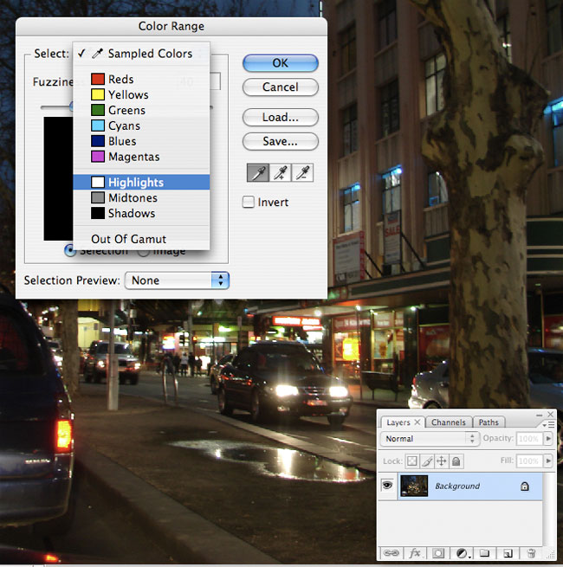Viewport: 563px width, 567px height.
Task: Enable the Invert checkbox
Action: coord(249,203)
